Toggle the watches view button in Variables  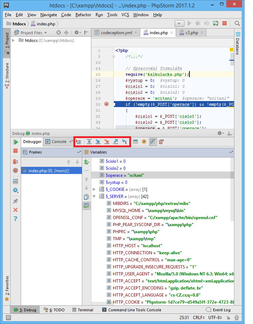86,206
